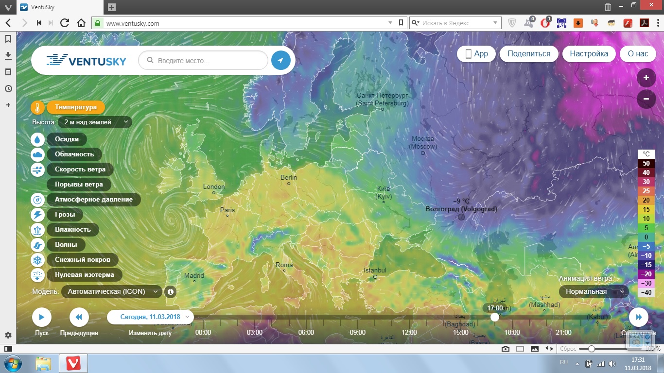Open wind animation dropdown Нормальная
This screenshot has height=373, width=664.
(593, 292)
